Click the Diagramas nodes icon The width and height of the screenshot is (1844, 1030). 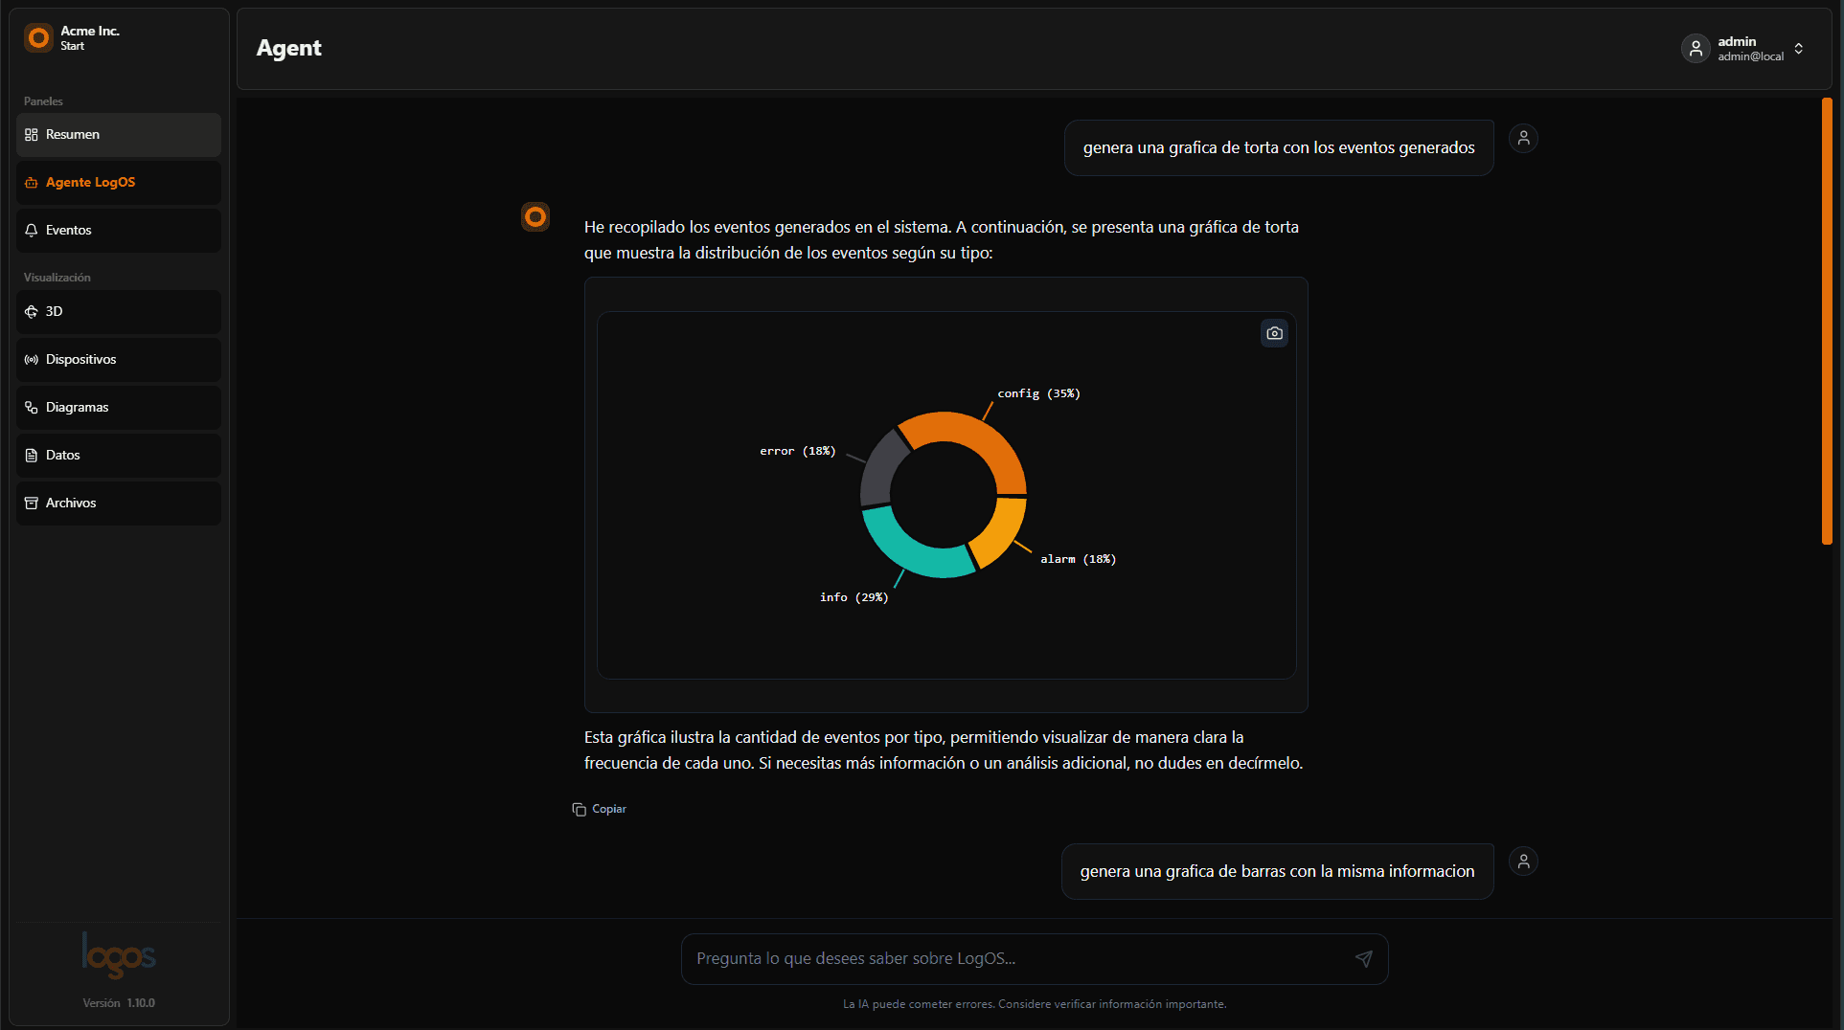[32, 408]
